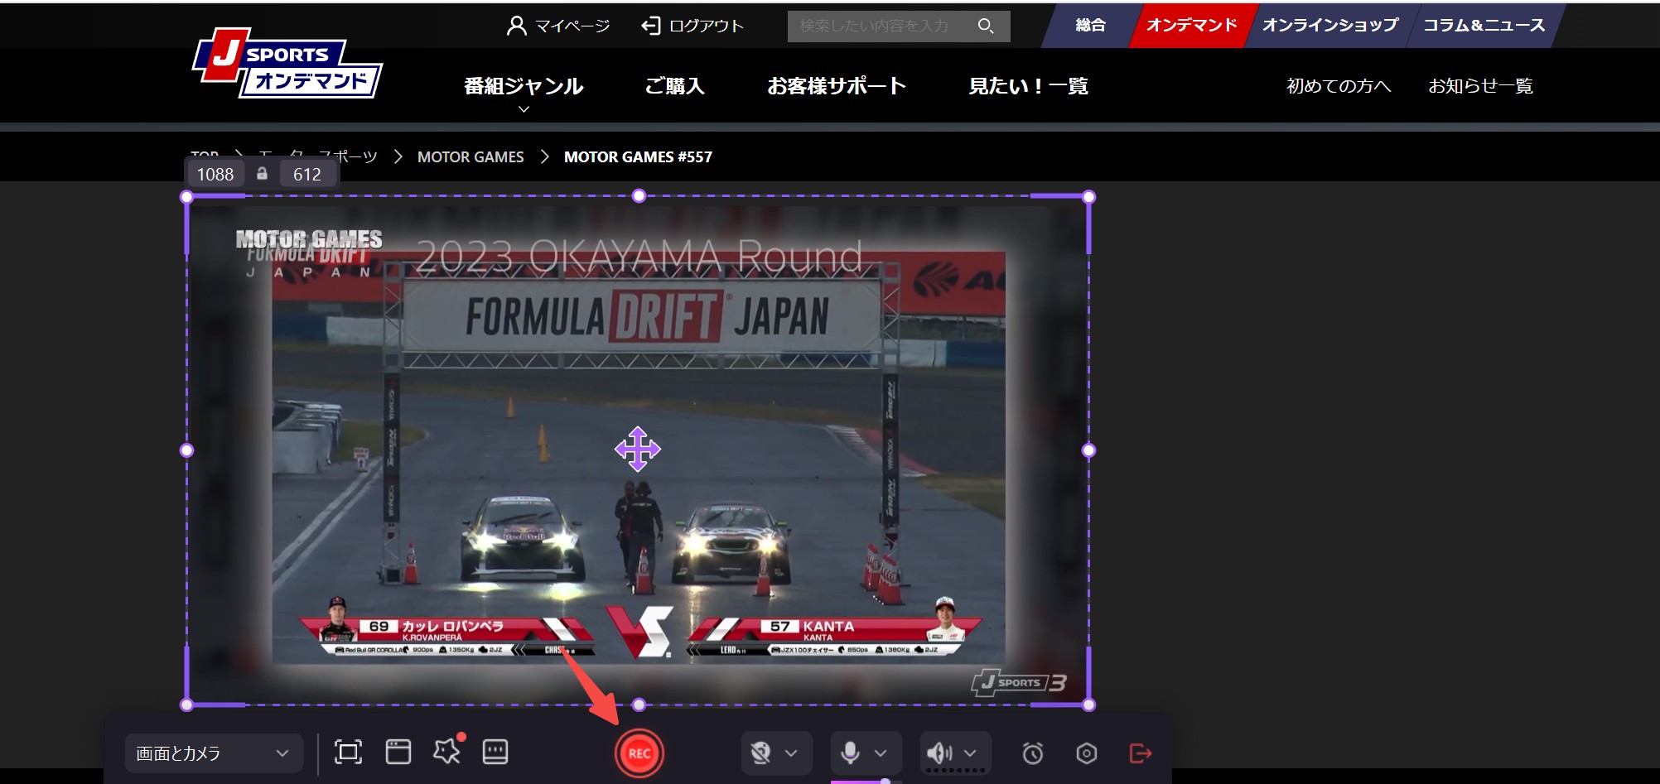Click the マイページ person icon

pyautogui.click(x=516, y=26)
